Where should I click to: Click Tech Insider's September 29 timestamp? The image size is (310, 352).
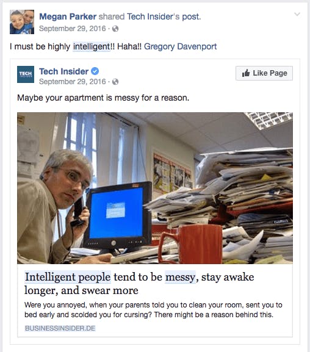click(73, 82)
